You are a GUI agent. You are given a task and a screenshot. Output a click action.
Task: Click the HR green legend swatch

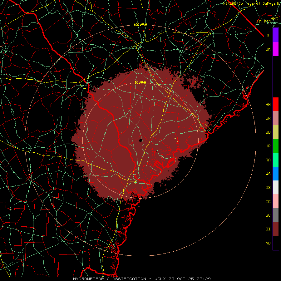click(276, 146)
